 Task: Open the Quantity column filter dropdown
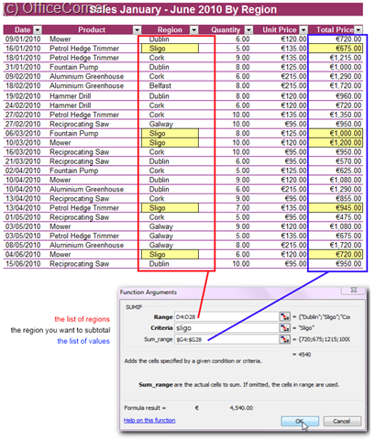coord(248,29)
